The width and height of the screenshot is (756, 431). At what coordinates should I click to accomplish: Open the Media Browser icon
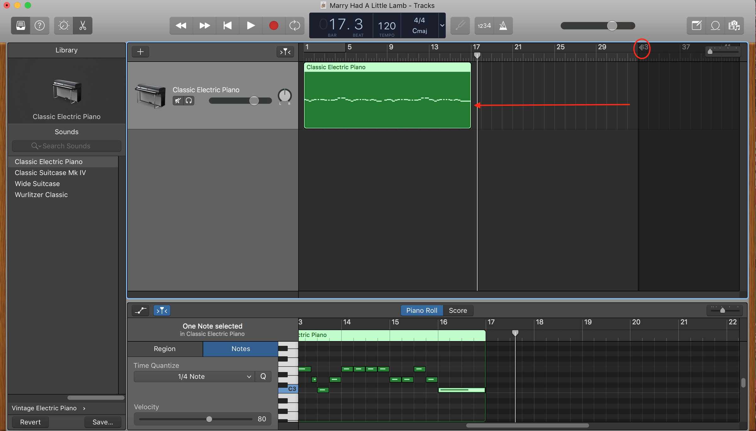coord(734,25)
